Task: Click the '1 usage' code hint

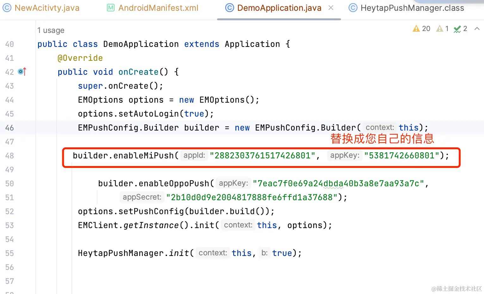Action: click(51, 30)
